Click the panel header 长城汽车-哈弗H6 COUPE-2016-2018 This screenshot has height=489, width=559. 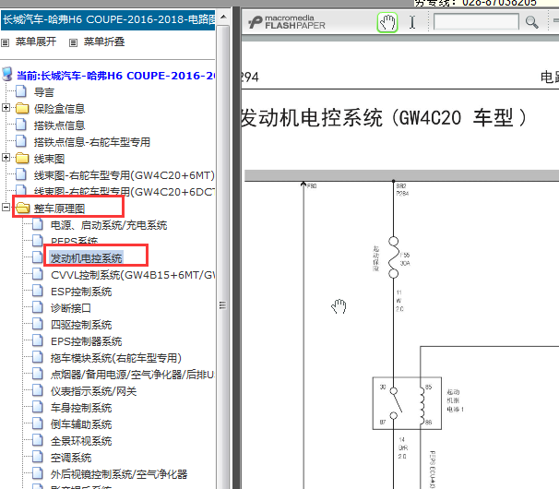tap(108, 19)
